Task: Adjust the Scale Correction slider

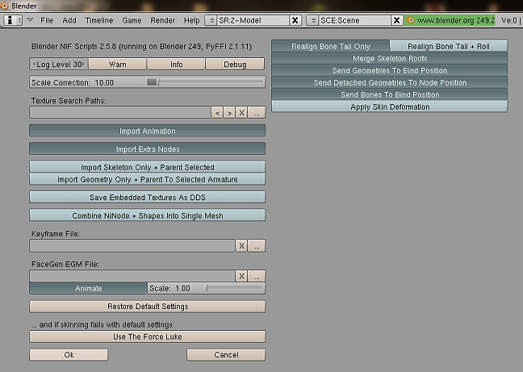Action: click(148, 82)
